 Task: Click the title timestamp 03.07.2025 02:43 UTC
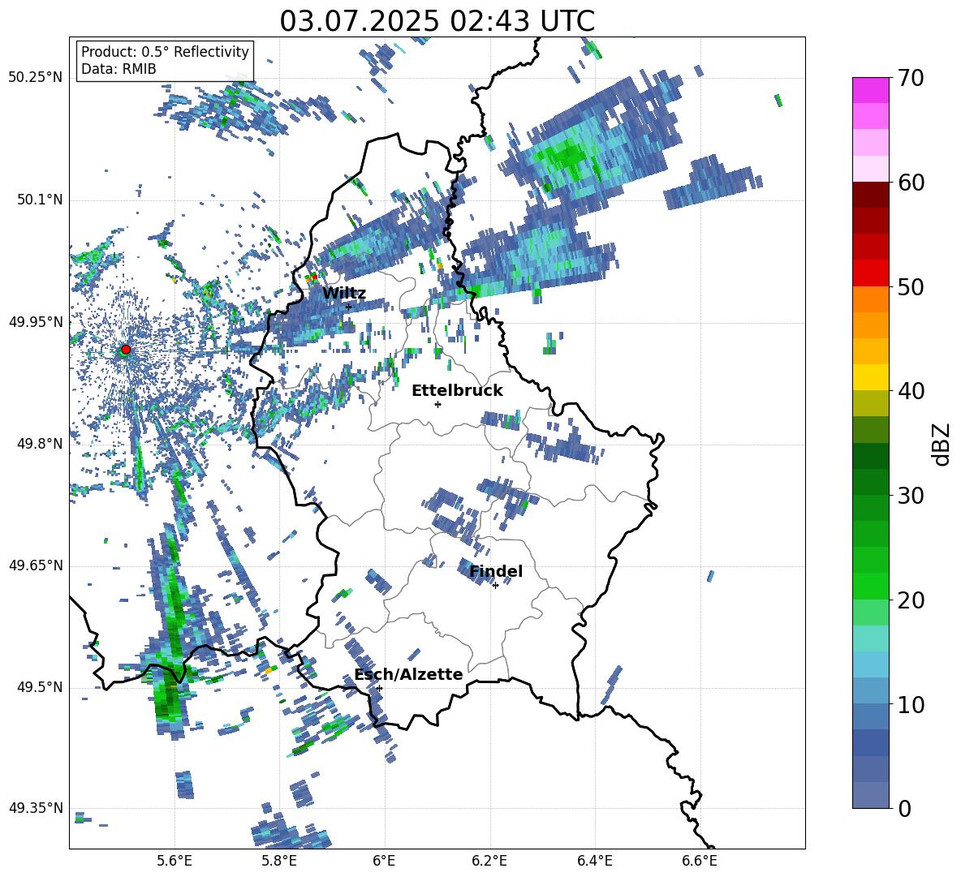pyautogui.click(x=437, y=21)
